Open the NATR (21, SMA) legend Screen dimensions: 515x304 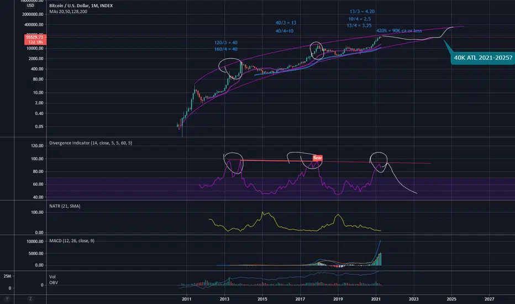pos(65,206)
